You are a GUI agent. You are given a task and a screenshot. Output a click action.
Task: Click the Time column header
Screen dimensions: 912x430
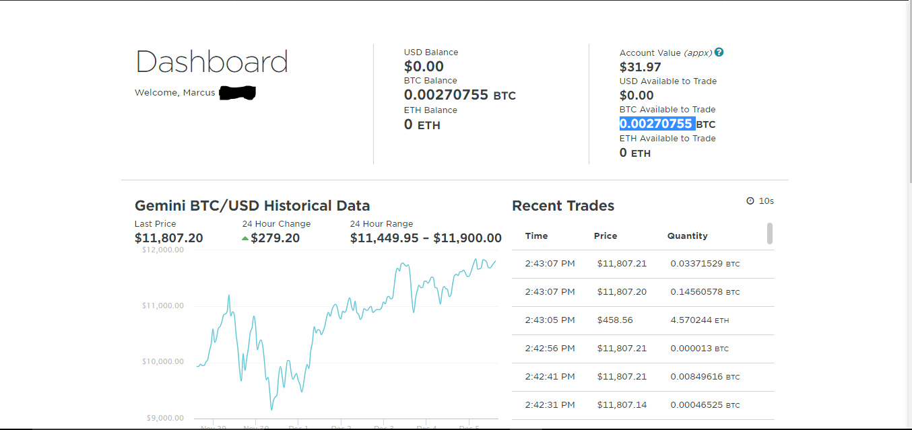click(536, 236)
